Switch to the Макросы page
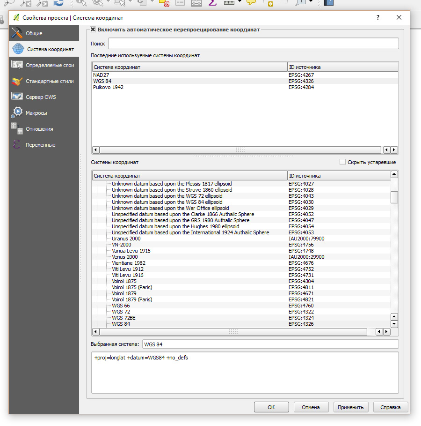This screenshot has width=421, height=426. [44, 113]
